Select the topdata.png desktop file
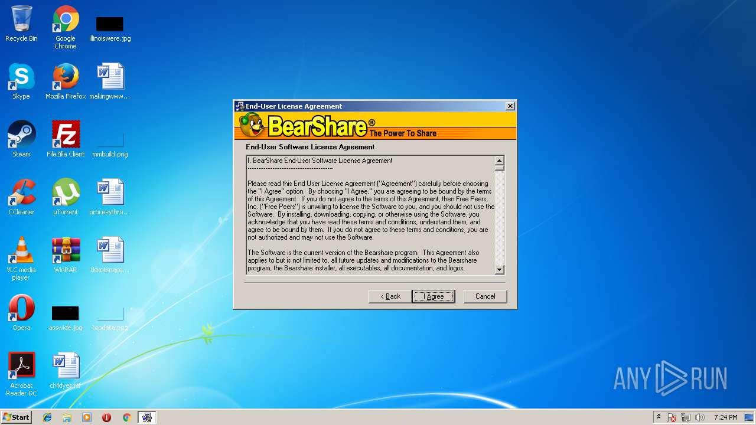The width and height of the screenshot is (756, 425). click(x=110, y=319)
